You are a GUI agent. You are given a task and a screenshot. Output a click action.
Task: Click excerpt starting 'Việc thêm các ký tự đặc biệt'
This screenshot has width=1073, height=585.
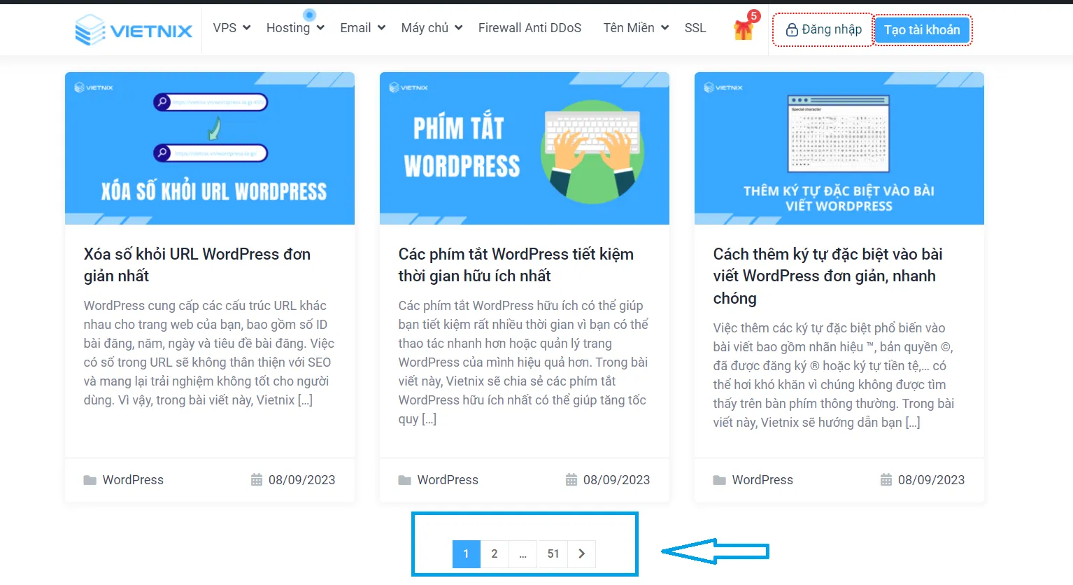(x=834, y=375)
